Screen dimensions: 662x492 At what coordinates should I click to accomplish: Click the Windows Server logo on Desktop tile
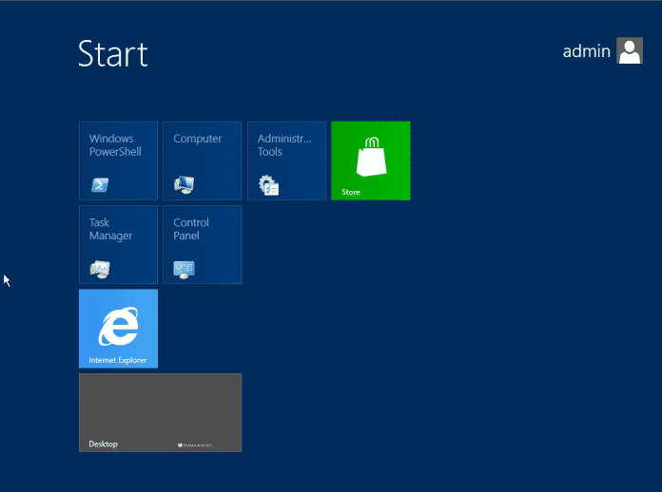point(195,445)
